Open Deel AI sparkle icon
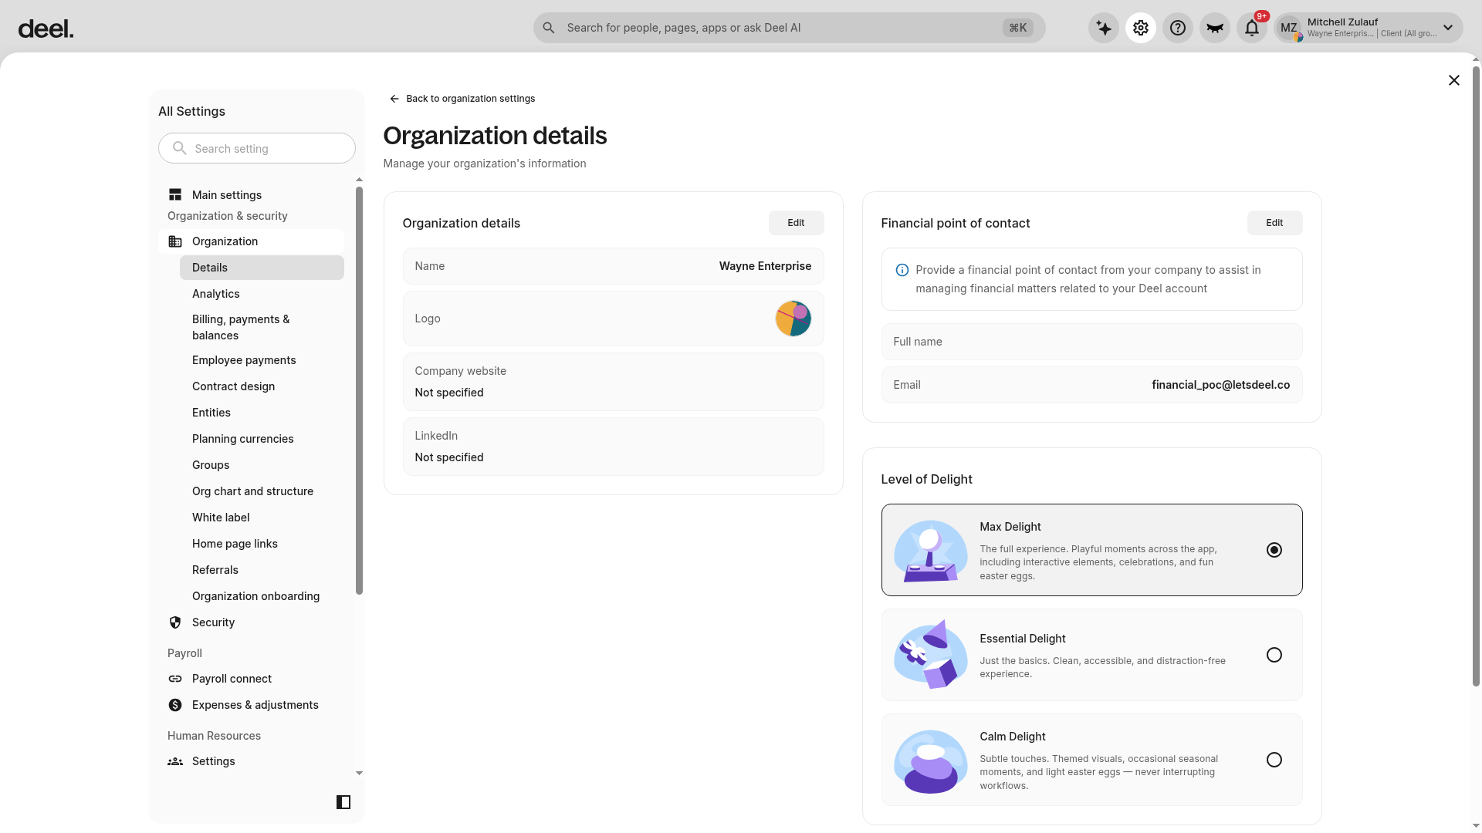This screenshot has height=833, width=1482. [x=1104, y=28]
